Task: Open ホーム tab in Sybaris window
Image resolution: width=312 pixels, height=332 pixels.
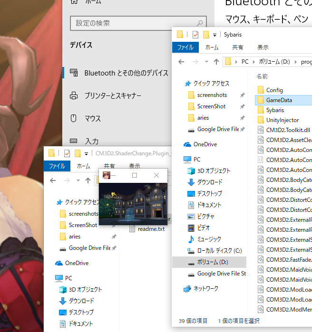Action: 212,47
